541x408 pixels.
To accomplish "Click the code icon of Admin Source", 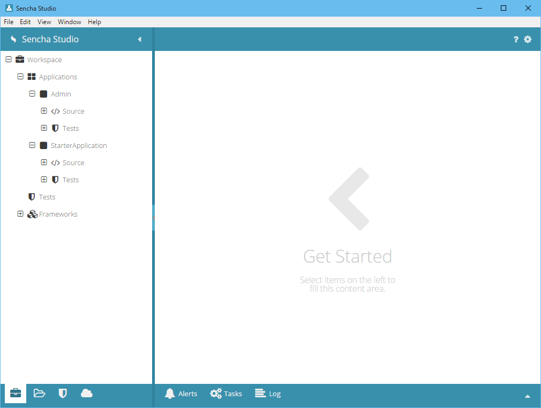I will coord(55,111).
